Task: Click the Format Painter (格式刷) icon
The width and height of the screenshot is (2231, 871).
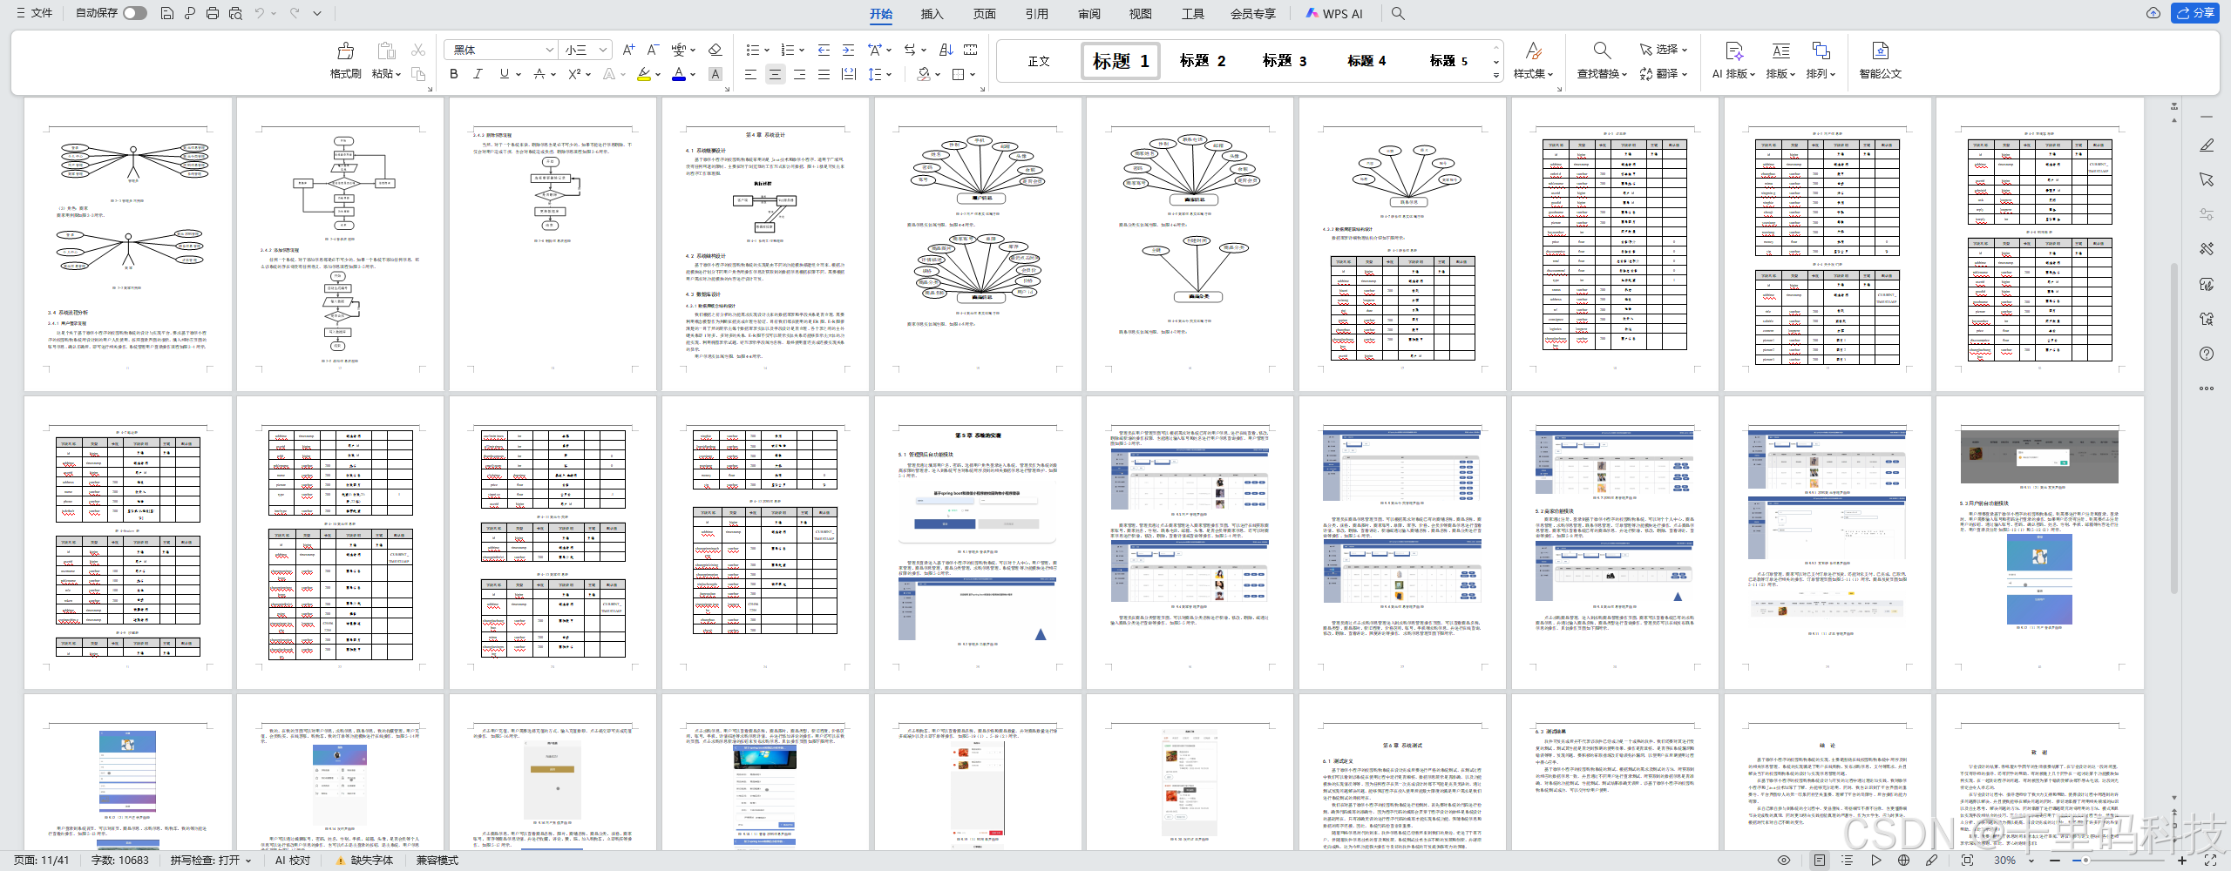Action: [345, 51]
